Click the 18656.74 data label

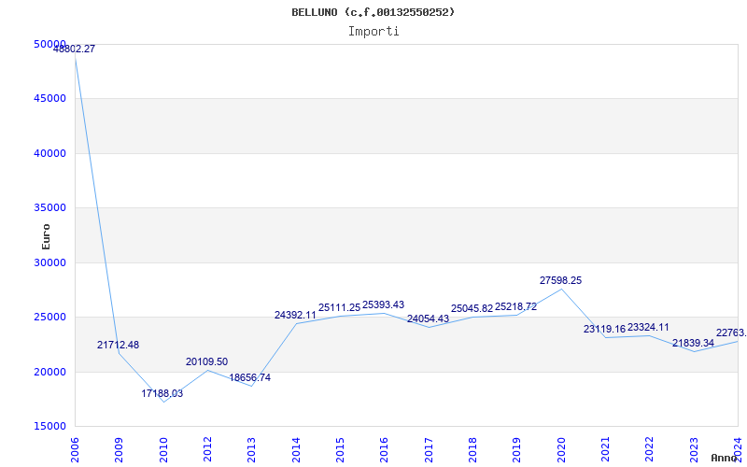(250, 377)
